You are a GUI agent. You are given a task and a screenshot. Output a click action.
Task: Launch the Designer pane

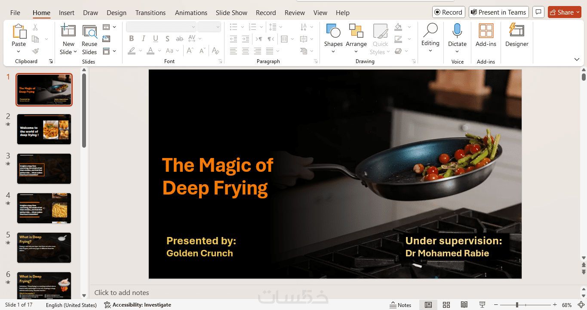(x=516, y=35)
